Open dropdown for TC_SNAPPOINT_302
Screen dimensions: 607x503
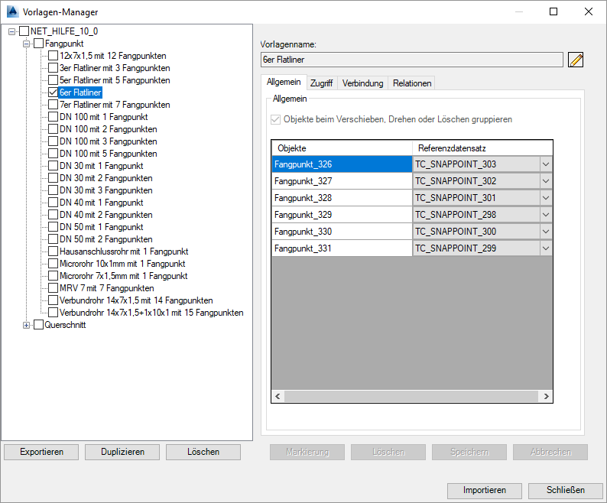(x=546, y=181)
